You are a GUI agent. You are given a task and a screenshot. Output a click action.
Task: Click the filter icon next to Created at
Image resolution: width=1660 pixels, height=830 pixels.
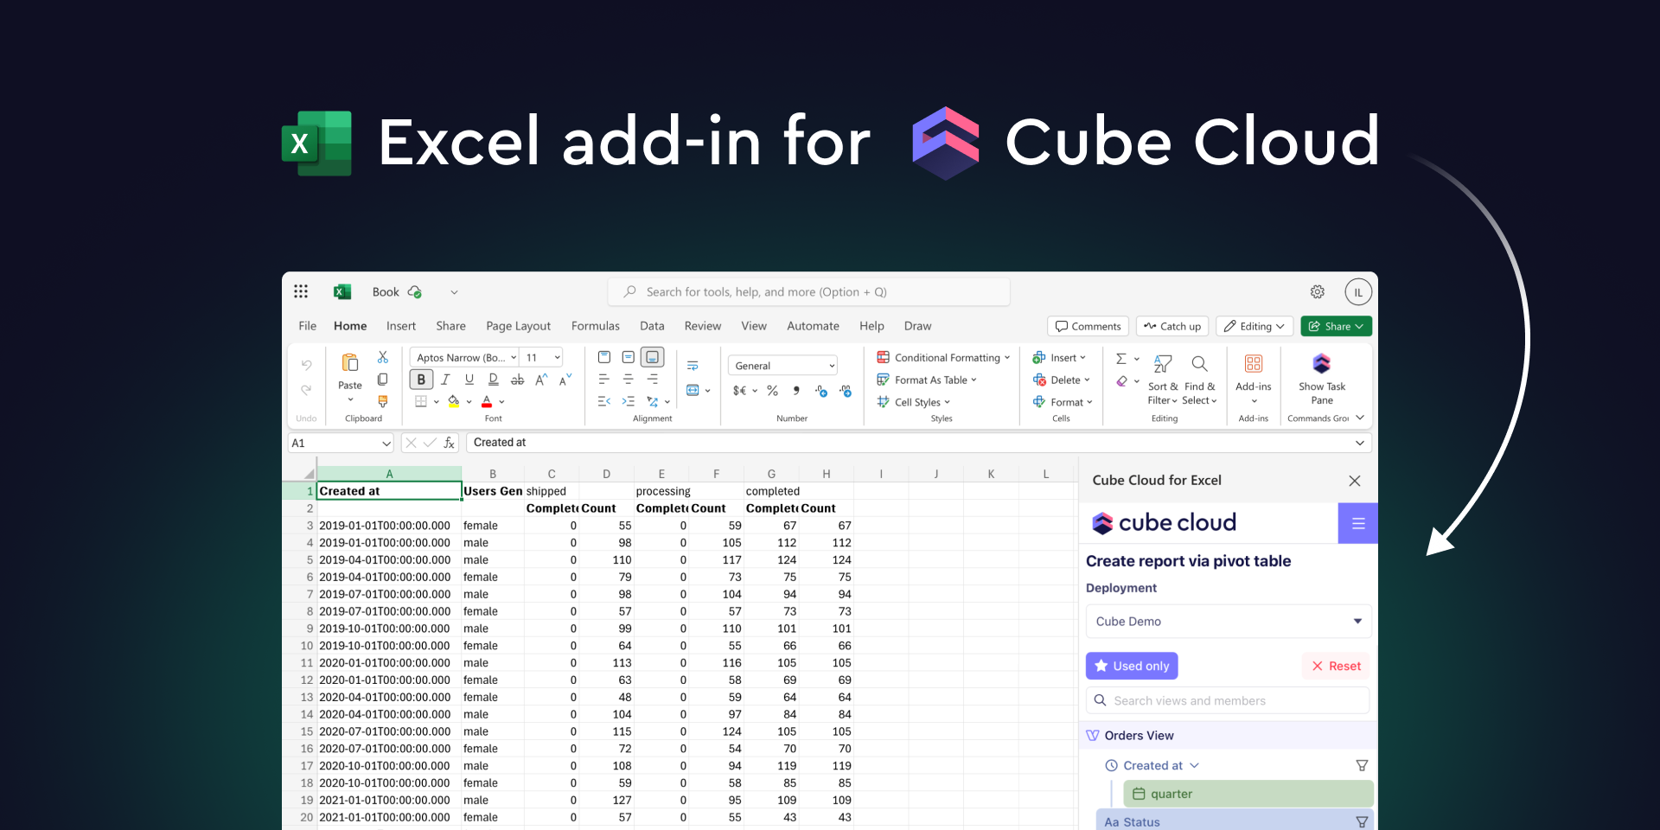point(1362,765)
